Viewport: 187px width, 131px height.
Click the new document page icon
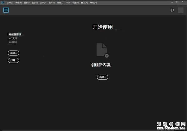click(x=102, y=50)
